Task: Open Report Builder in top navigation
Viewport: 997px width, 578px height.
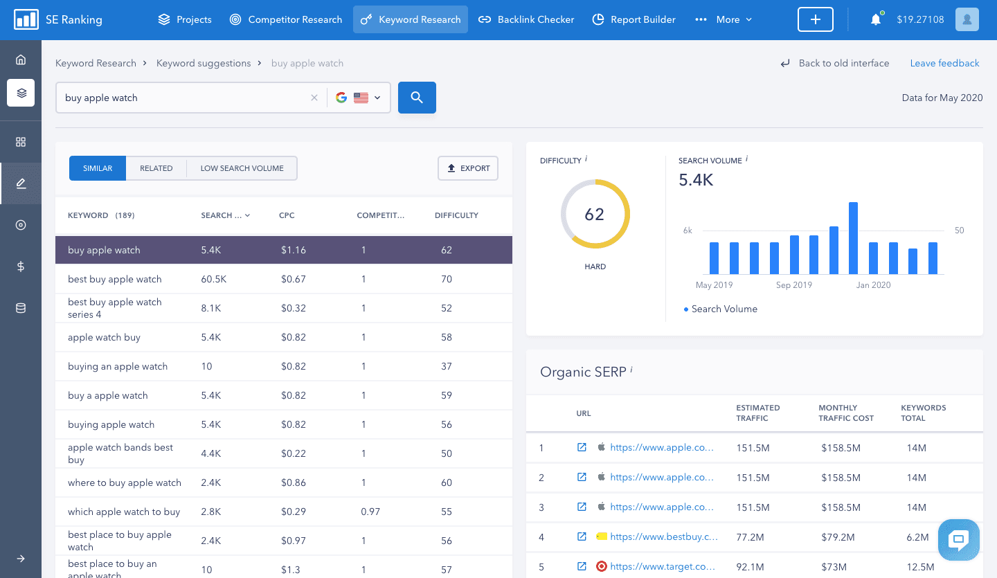Action: point(634,19)
